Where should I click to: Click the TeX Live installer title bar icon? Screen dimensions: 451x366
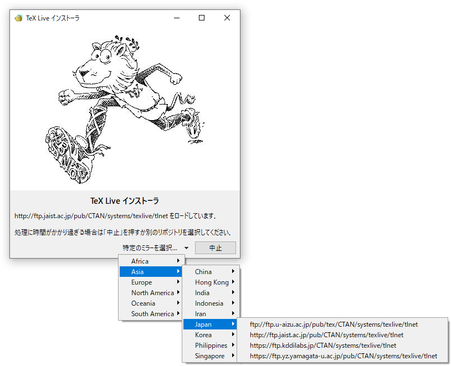click(x=19, y=18)
